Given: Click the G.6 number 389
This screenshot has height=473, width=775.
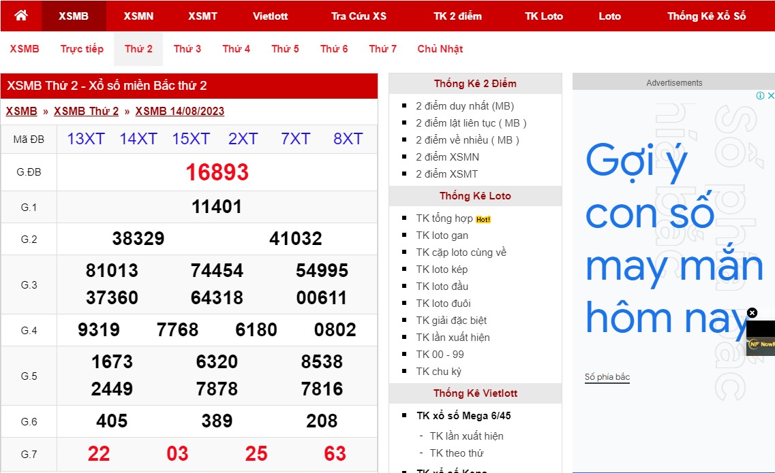Looking at the screenshot, I should click(x=217, y=421).
